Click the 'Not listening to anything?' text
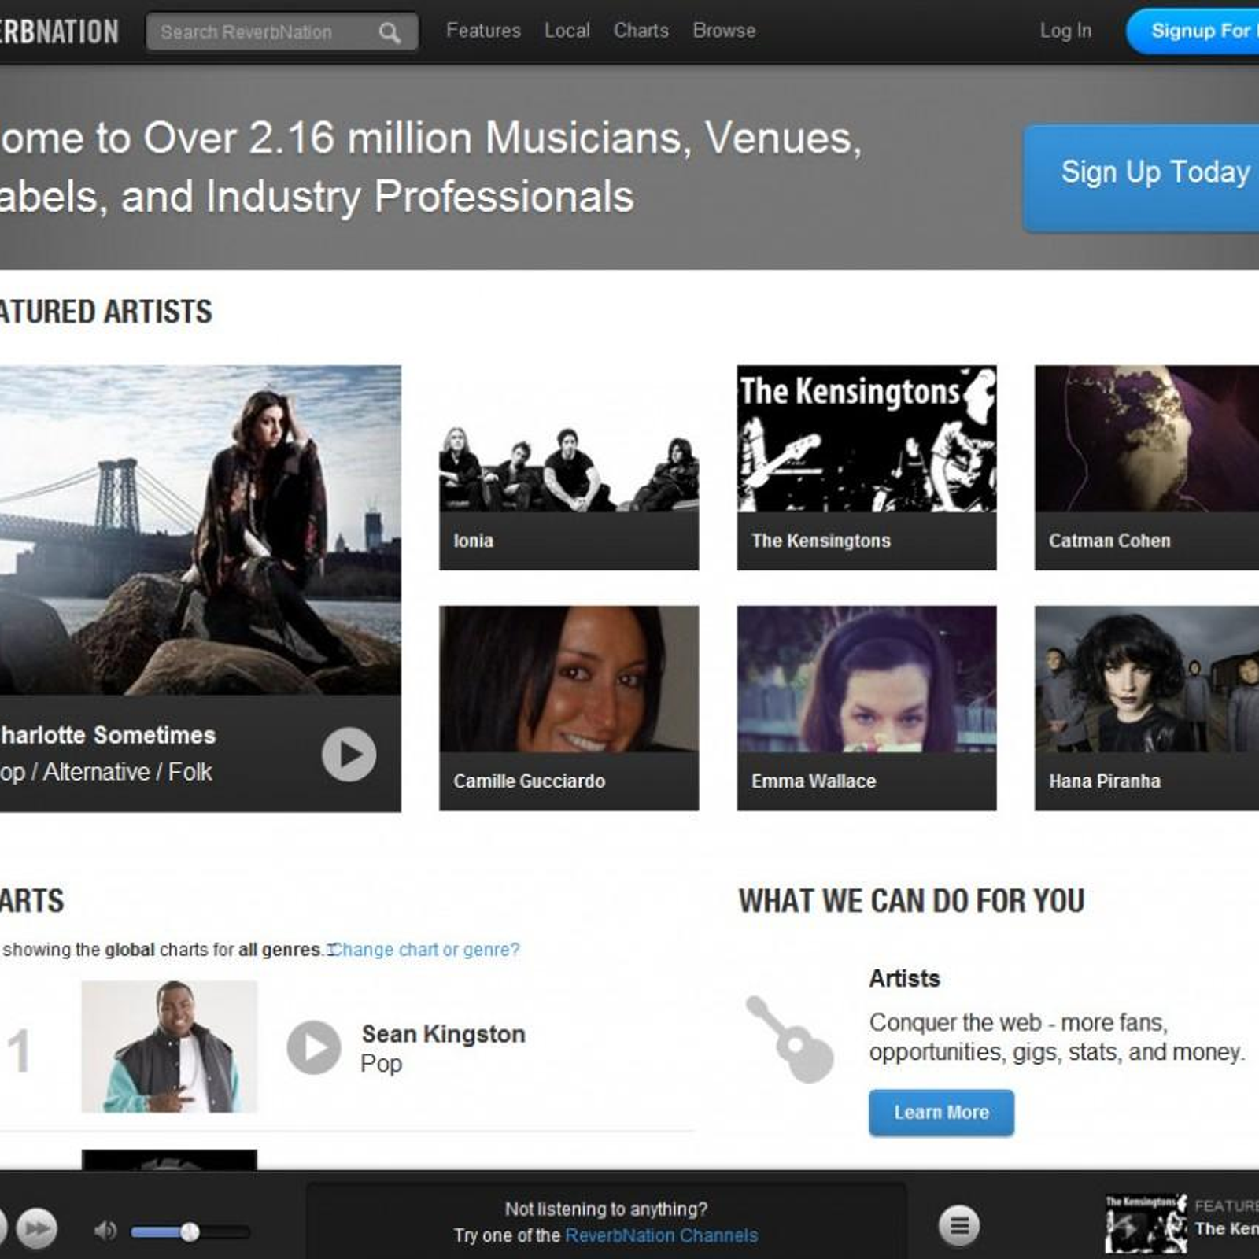Screen dimensions: 1259x1259 [606, 1209]
